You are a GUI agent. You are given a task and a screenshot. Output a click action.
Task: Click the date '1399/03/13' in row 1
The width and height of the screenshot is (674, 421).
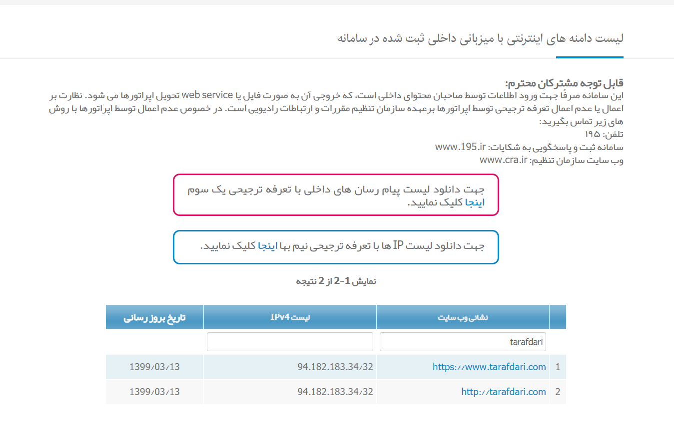(x=154, y=367)
